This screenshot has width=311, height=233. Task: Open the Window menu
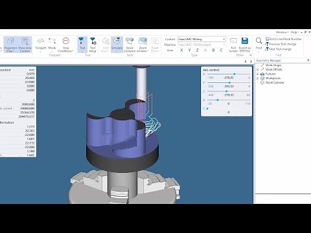(282, 32)
